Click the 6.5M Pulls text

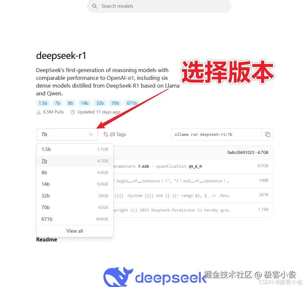(x=53, y=112)
